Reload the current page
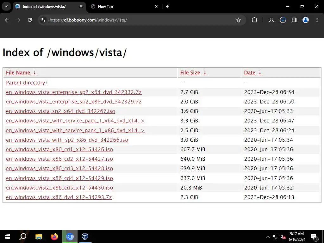This screenshot has width=324, height=243. click(30, 20)
